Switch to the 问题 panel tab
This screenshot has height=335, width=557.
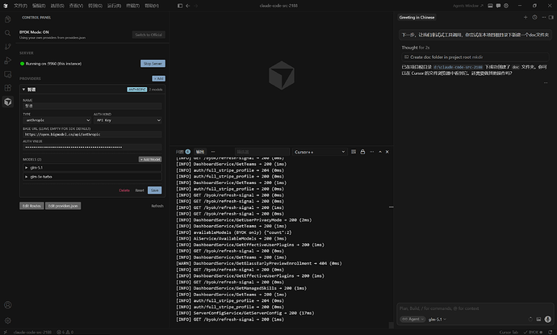point(183,152)
